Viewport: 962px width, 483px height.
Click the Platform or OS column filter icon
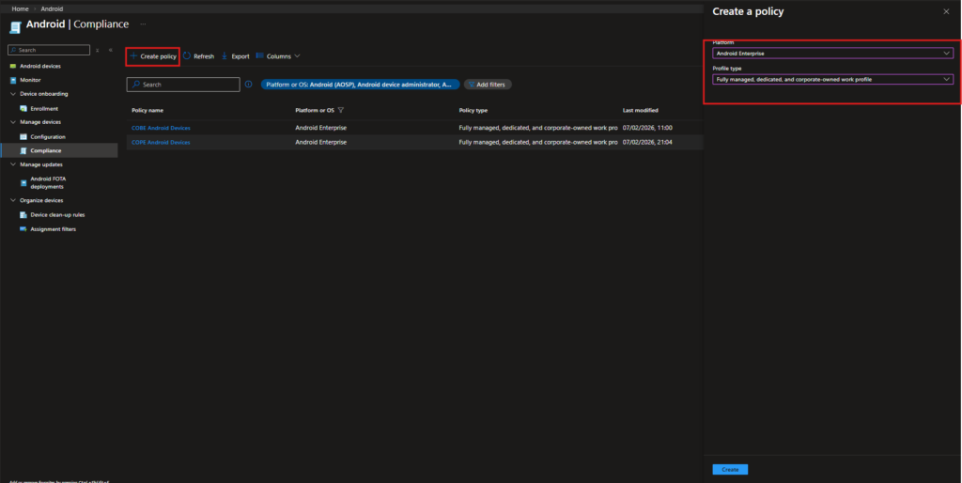coord(341,110)
